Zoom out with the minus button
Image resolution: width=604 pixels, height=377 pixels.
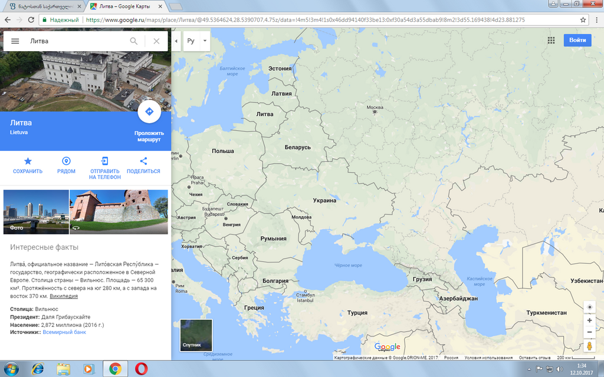click(589, 332)
